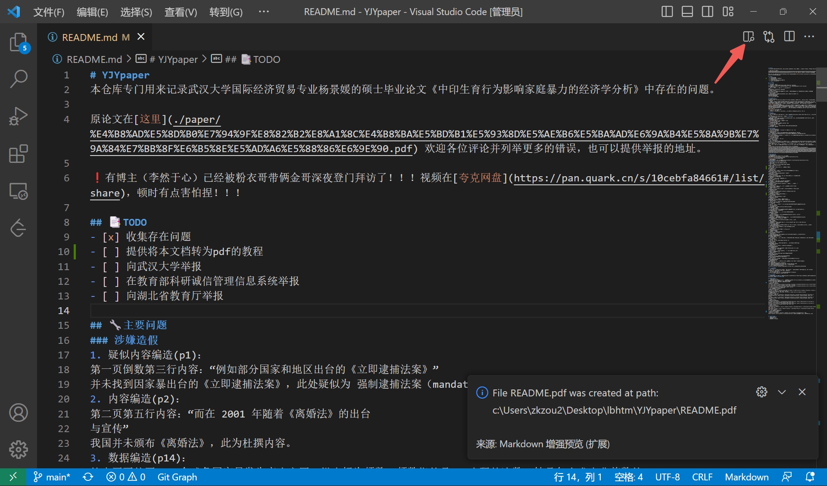
Task: Open # YJYpaper breadcrumb dropdown
Action: (x=166, y=59)
